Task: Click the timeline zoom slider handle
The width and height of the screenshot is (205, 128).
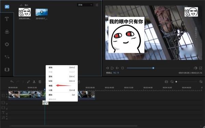Action: pyautogui.click(x=176, y=82)
